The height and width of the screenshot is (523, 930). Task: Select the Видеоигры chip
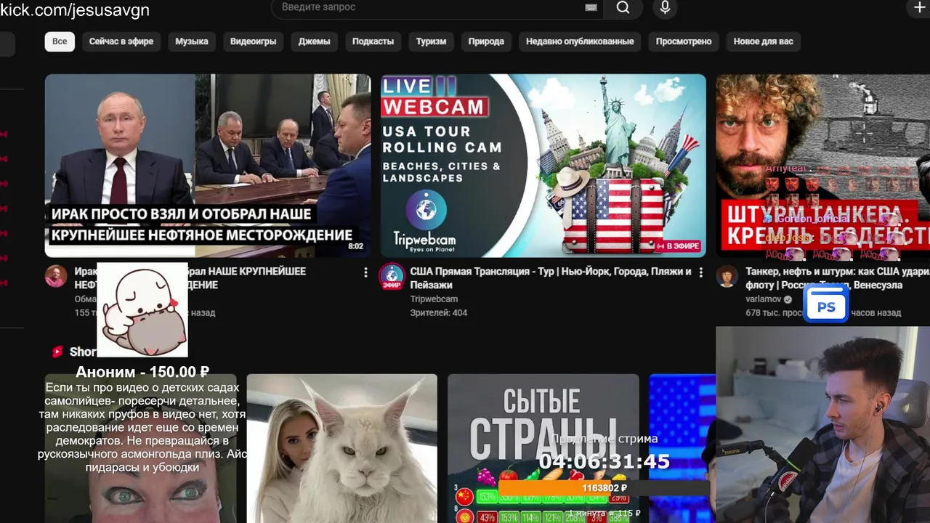pyautogui.click(x=253, y=41)
